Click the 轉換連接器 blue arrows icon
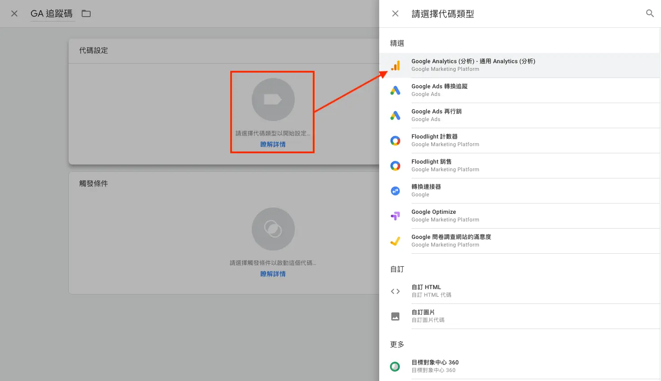 (x=395, y=191)
